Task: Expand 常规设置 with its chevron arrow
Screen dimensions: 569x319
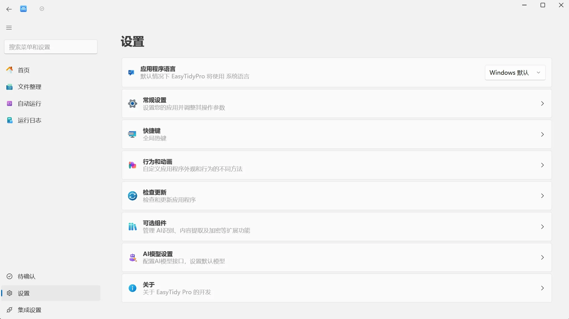Action: [543, 103]
